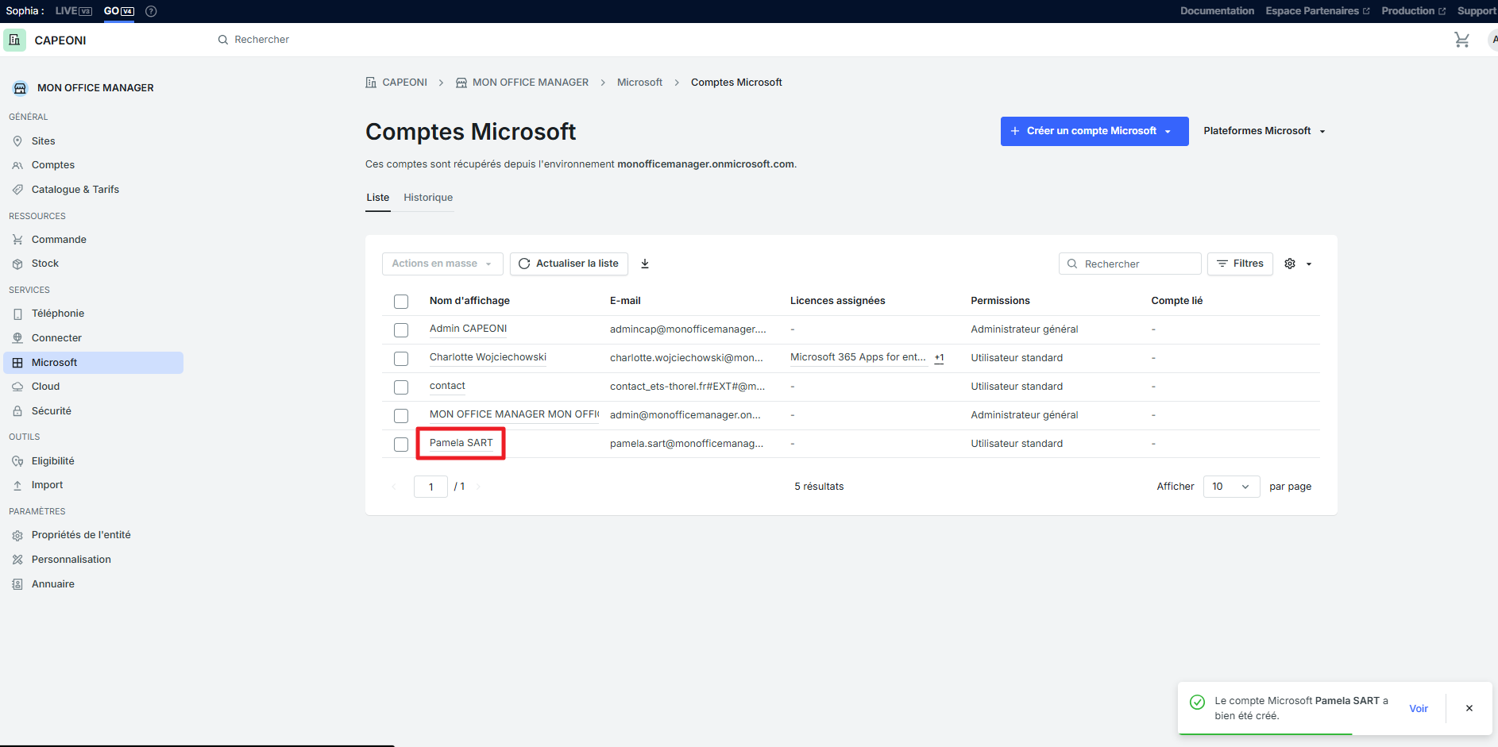This screenshot has width=1498, height=747.
Task: Click the Sécurité padlock icon
Action: point(17,411)
